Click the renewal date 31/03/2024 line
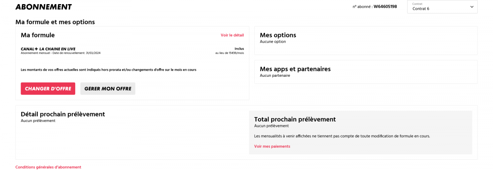Viewport: 493px width, 170px height. click(x=61, y=53)
